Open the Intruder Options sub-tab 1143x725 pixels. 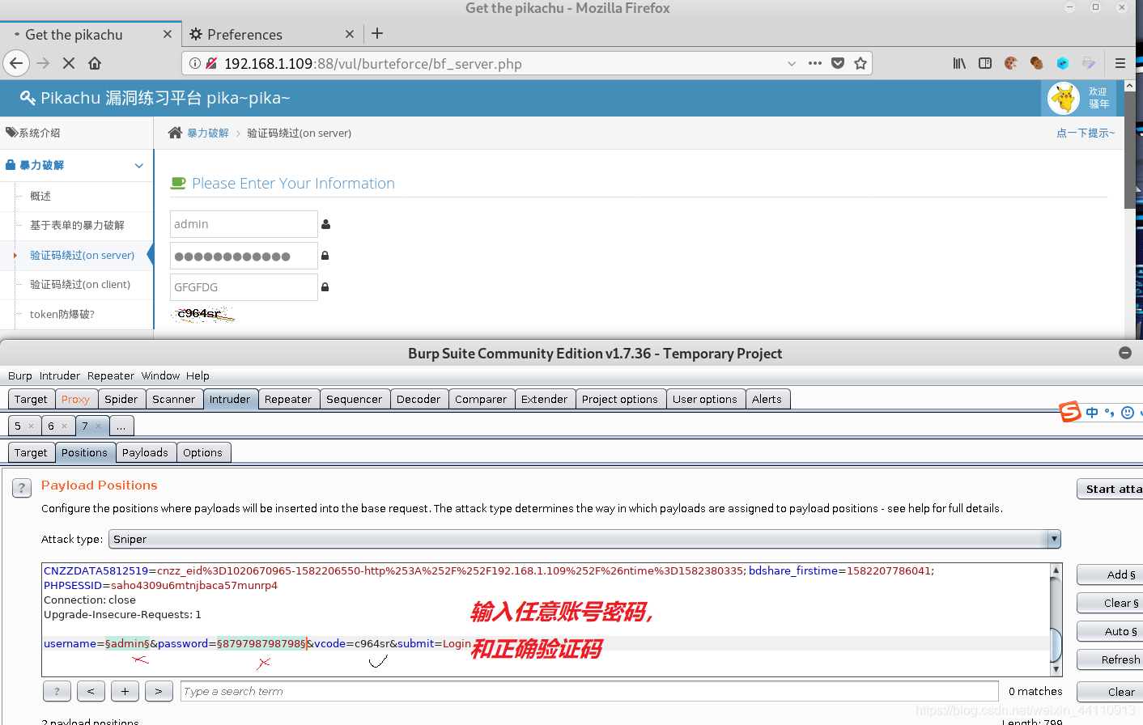pyautogui.click(x=202, y=452)
